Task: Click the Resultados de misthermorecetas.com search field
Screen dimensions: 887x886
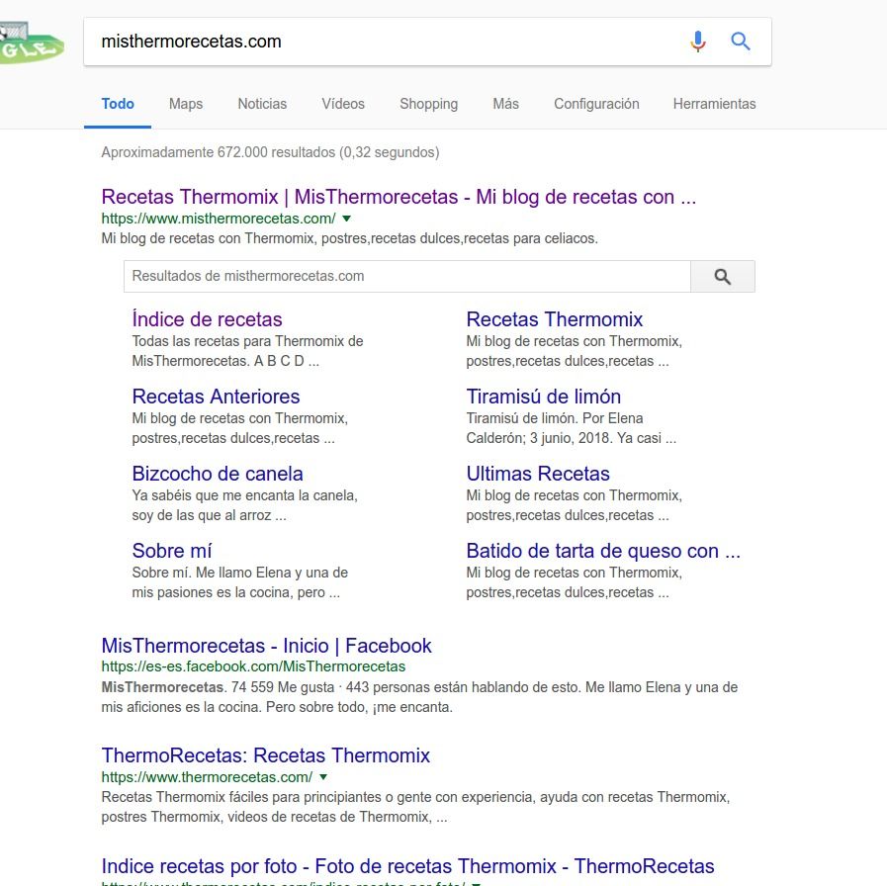Action: pos(407,276)
